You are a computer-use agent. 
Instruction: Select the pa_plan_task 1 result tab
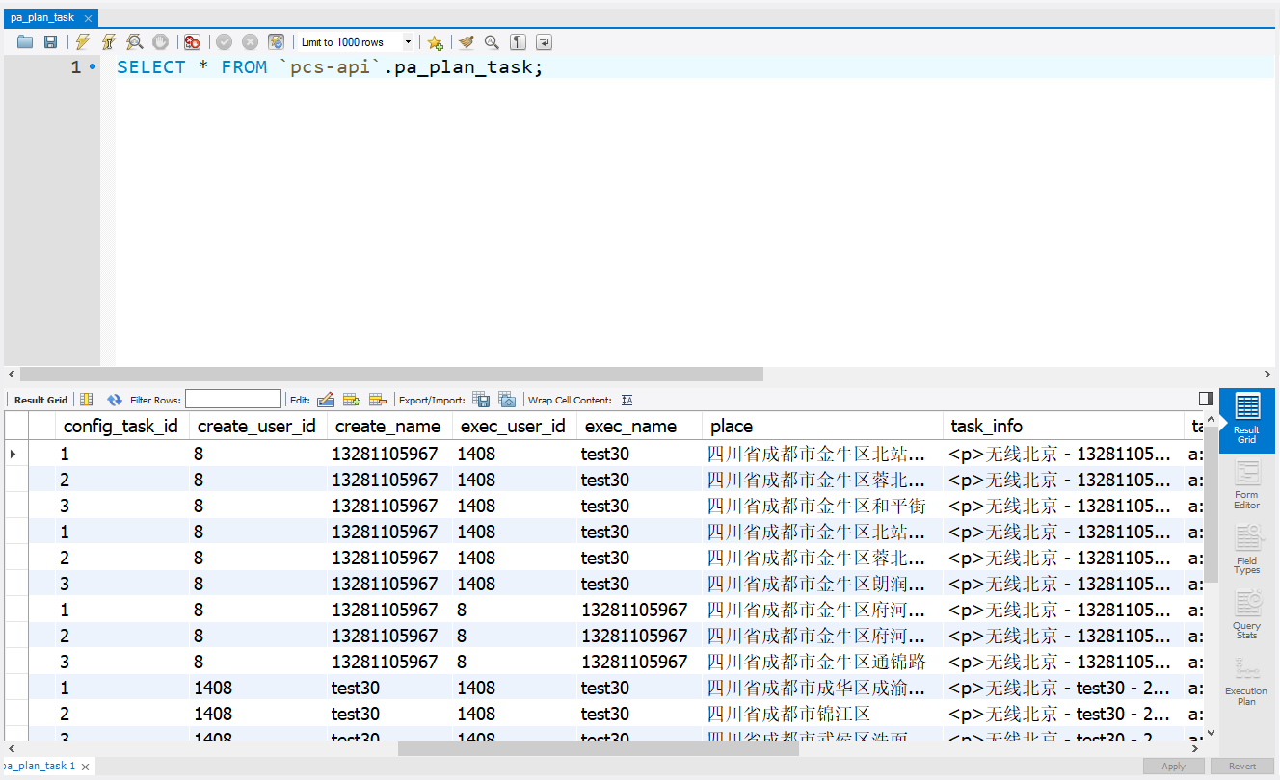tap(40, 767)
